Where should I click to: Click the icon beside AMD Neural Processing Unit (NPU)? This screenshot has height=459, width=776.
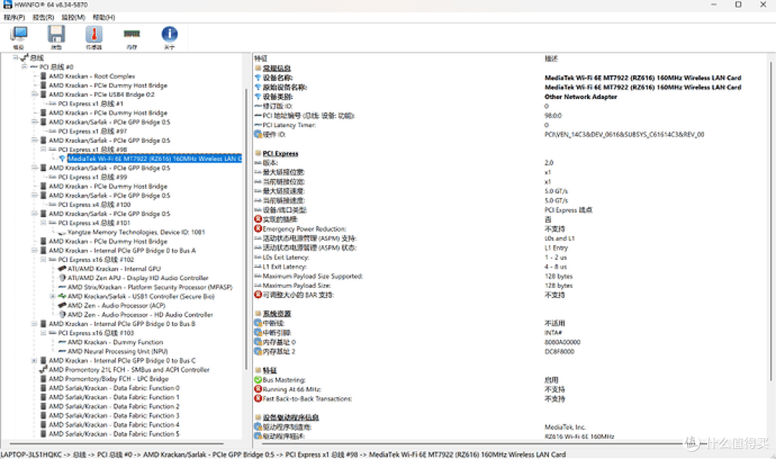pos(63,351)
